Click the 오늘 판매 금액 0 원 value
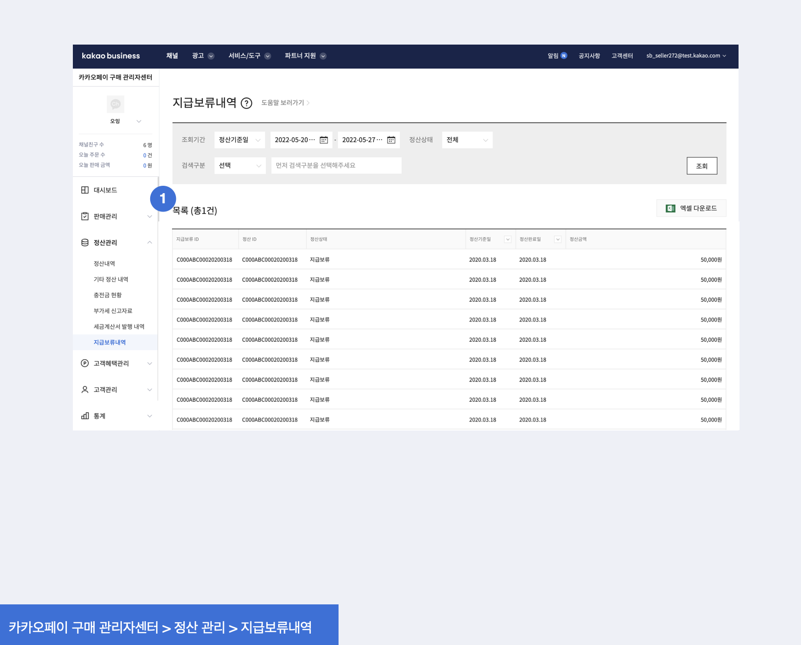The width and height of the screenshot is (801, 645). point(148,165)
